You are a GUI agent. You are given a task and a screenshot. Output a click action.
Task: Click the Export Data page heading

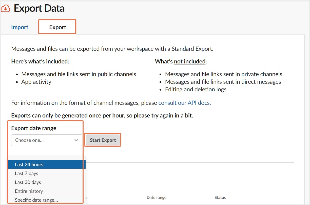(39, 8)
